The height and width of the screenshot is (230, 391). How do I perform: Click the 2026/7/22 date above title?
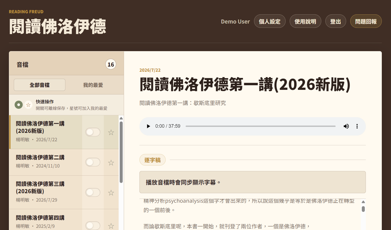[x=150, y=70]
